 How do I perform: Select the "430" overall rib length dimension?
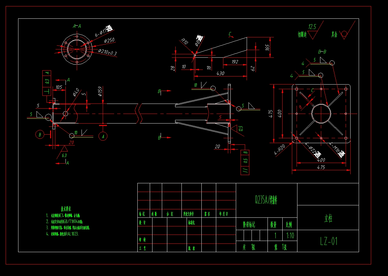click(221, 73)
